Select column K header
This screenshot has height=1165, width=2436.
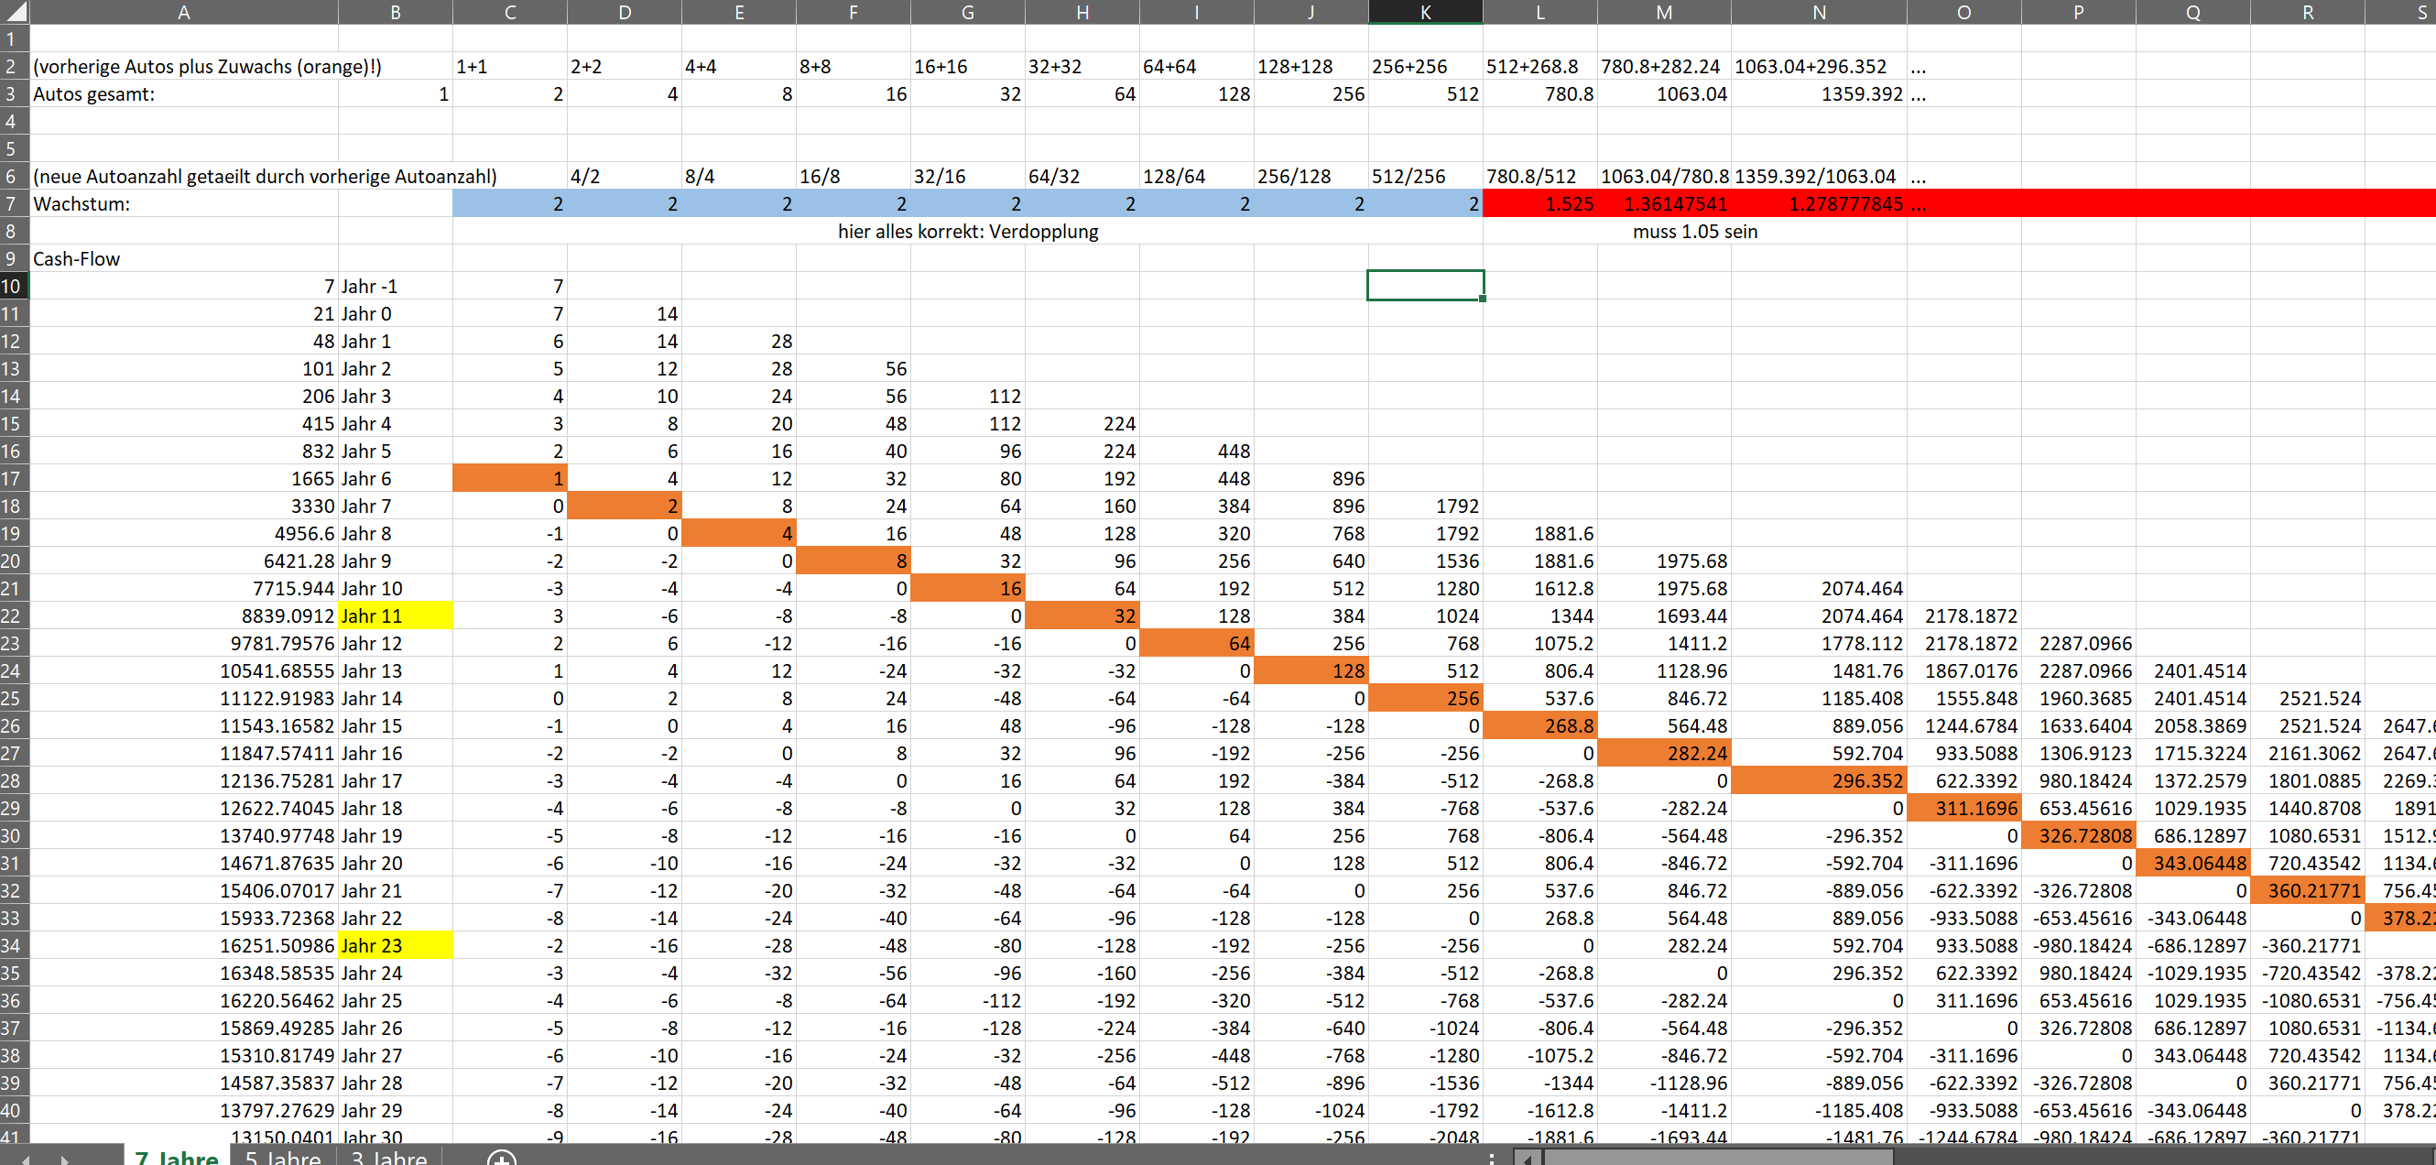(x=1424, y=12)
